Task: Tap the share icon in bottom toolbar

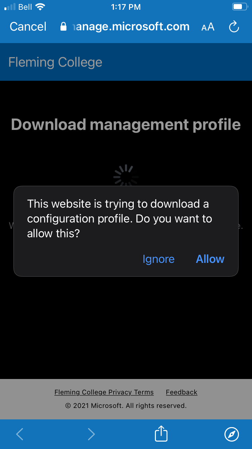Action: pos(161,434)
